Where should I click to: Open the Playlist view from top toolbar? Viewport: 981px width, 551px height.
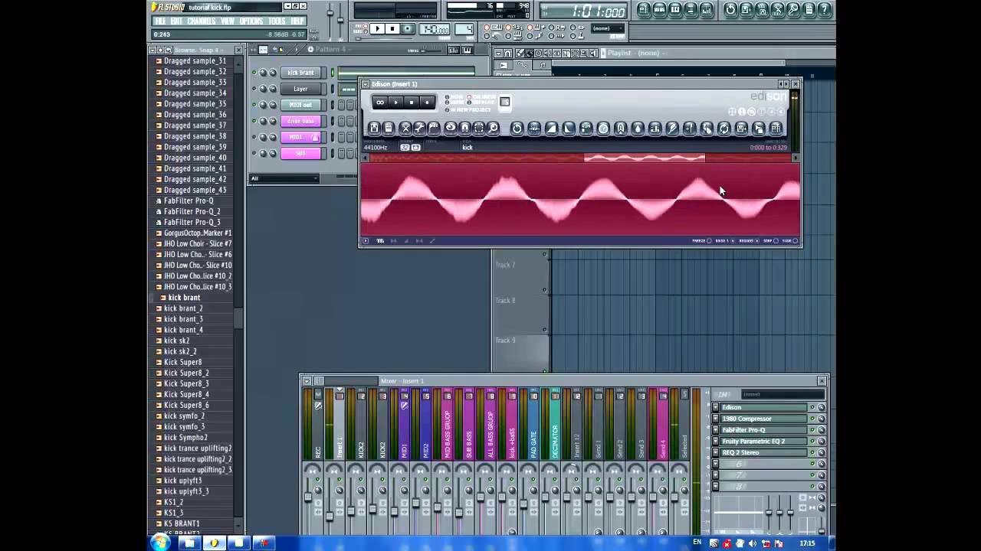(x=644, y=9)
